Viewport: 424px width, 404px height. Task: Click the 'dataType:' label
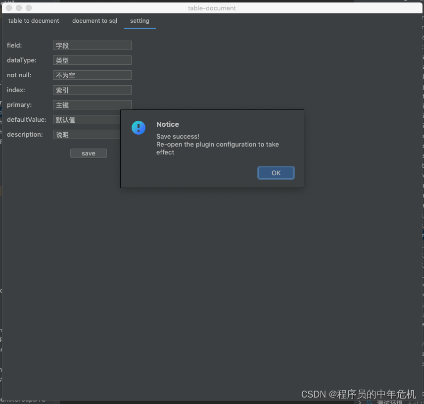click(22, 60)
